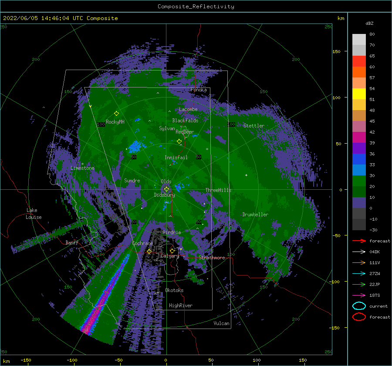Click the red forecast ellipse legend icon
Image resolution: width=392 pixels, height=366 pixels.
click(x=359, y=317)
